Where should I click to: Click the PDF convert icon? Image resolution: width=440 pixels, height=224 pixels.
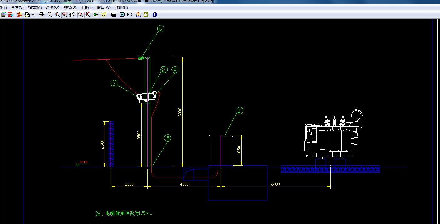tap(20, 15)
